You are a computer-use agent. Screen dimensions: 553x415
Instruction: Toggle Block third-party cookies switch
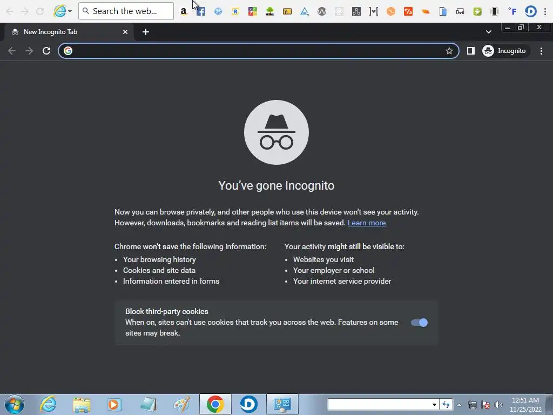[419, 323]
